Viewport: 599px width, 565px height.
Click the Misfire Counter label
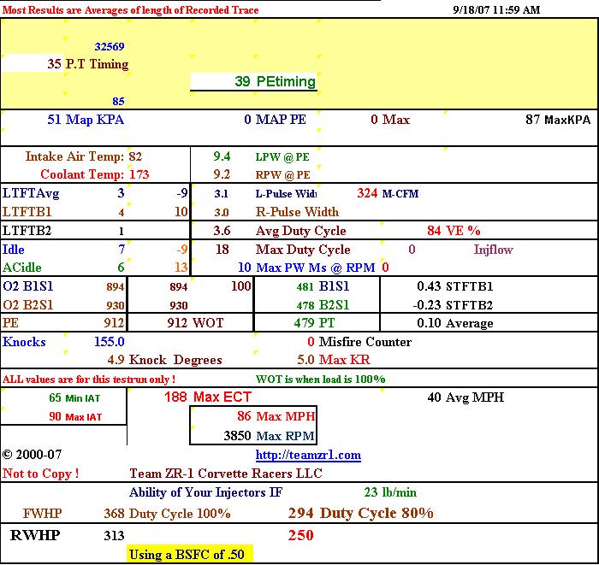[x=365, y=342]
